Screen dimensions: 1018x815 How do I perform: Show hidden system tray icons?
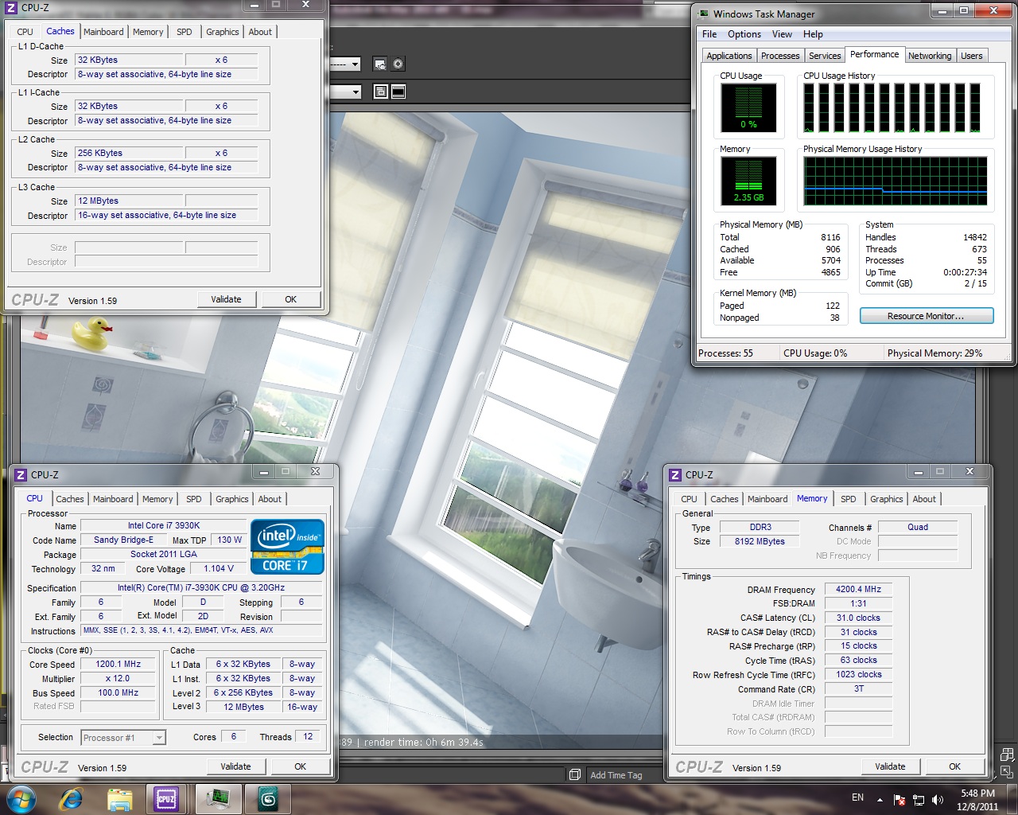click(880, 799)
